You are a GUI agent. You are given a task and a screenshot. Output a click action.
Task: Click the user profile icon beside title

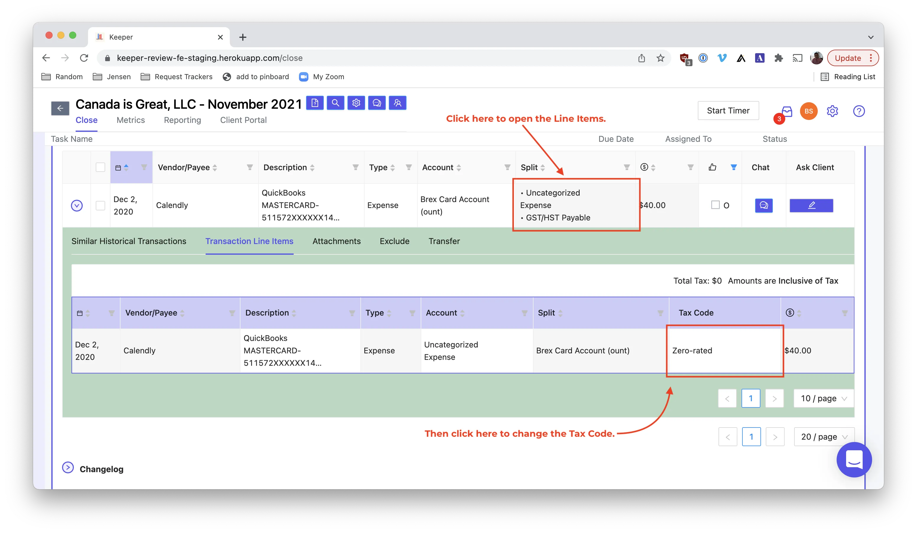coord(397,103)
